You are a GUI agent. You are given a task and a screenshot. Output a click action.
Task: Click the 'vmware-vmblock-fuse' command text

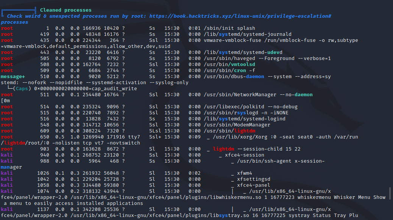(x=232, y=40)
